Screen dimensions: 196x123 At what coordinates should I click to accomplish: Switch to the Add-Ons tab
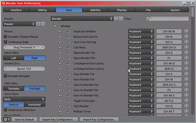click(x=96, y=10)
